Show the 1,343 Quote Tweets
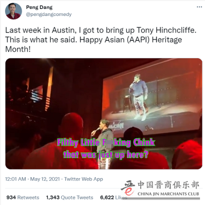The width and height of the screenshot is (205, 205). 70,198
